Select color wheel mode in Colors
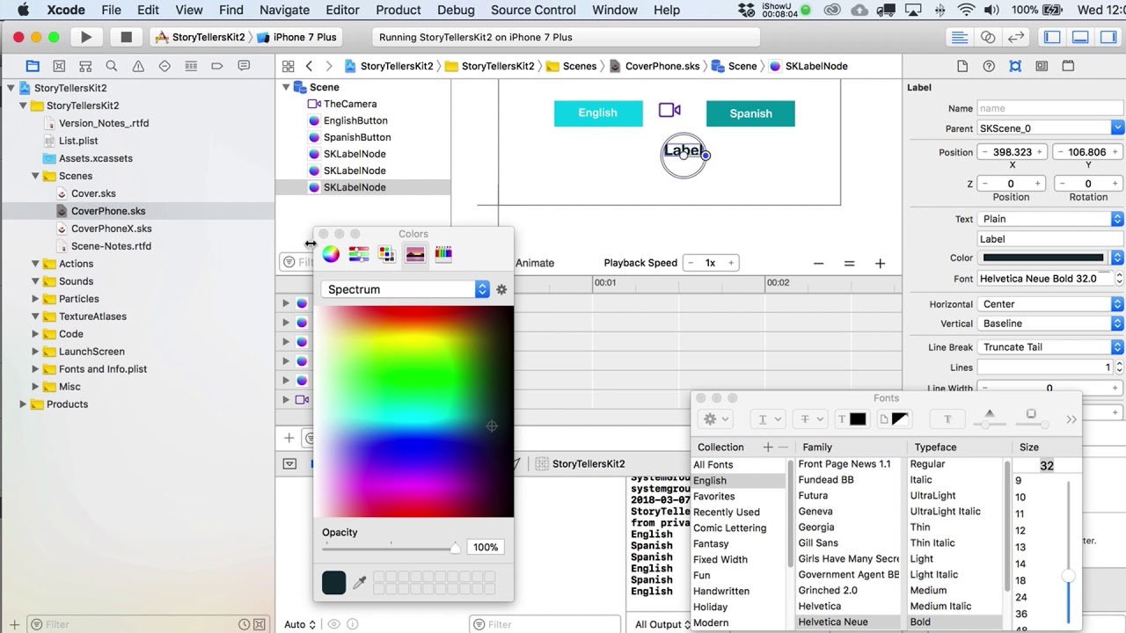1126x633 pixels. (331, 254)
